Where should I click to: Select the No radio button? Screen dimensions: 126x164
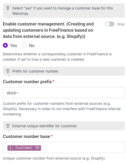24,45
